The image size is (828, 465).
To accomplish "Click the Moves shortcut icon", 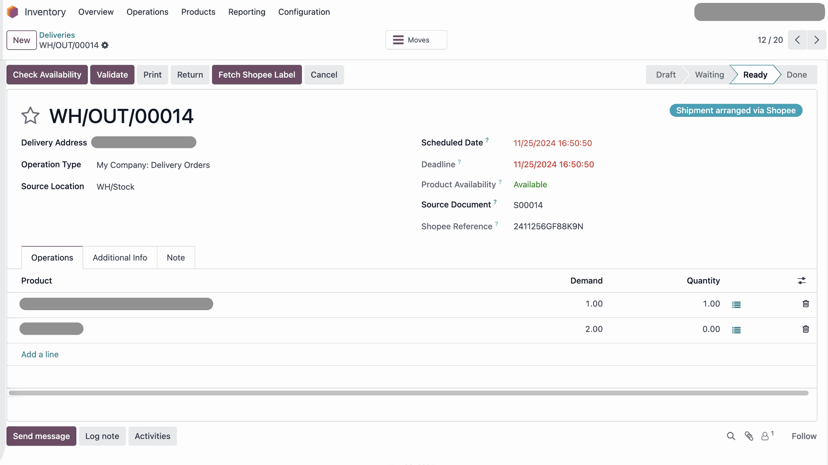I will tap(398, 40).
